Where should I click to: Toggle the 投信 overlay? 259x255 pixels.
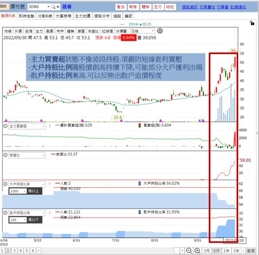click(28, 31)
